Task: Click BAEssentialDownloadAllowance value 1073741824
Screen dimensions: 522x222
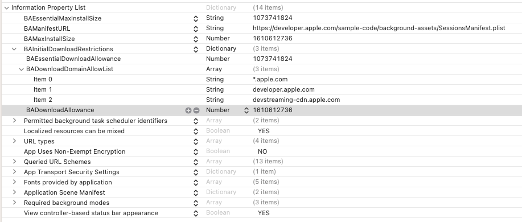Action: pos(272,59)
